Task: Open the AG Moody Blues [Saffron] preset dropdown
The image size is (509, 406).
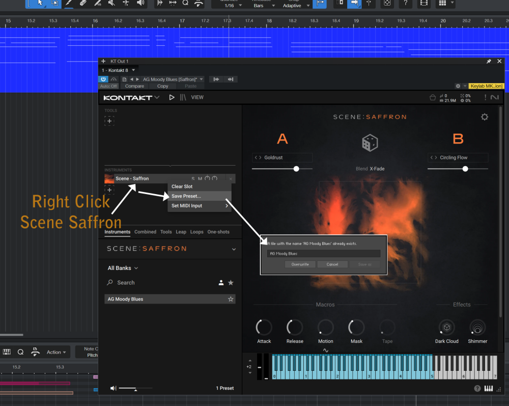Action: (x=173, y=79)
